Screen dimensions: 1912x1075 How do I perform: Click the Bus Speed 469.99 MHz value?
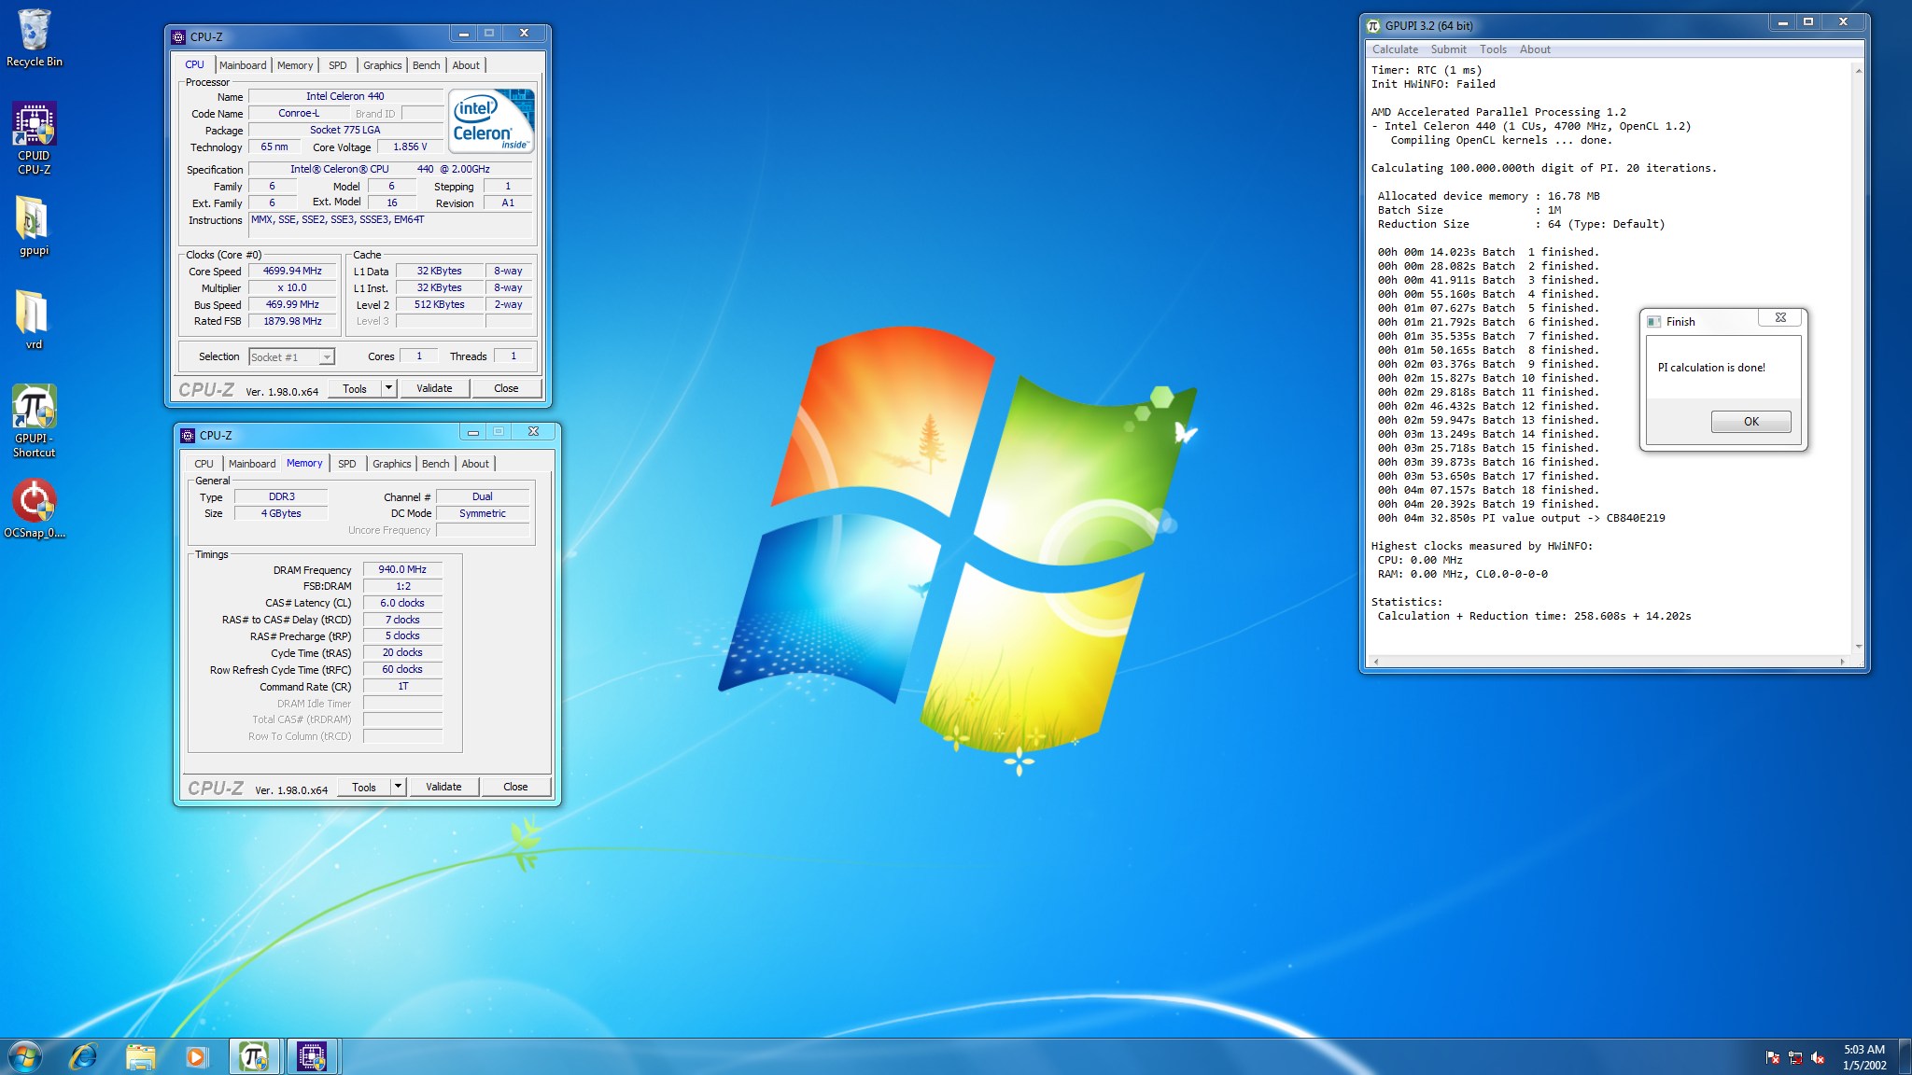point(292,305)
